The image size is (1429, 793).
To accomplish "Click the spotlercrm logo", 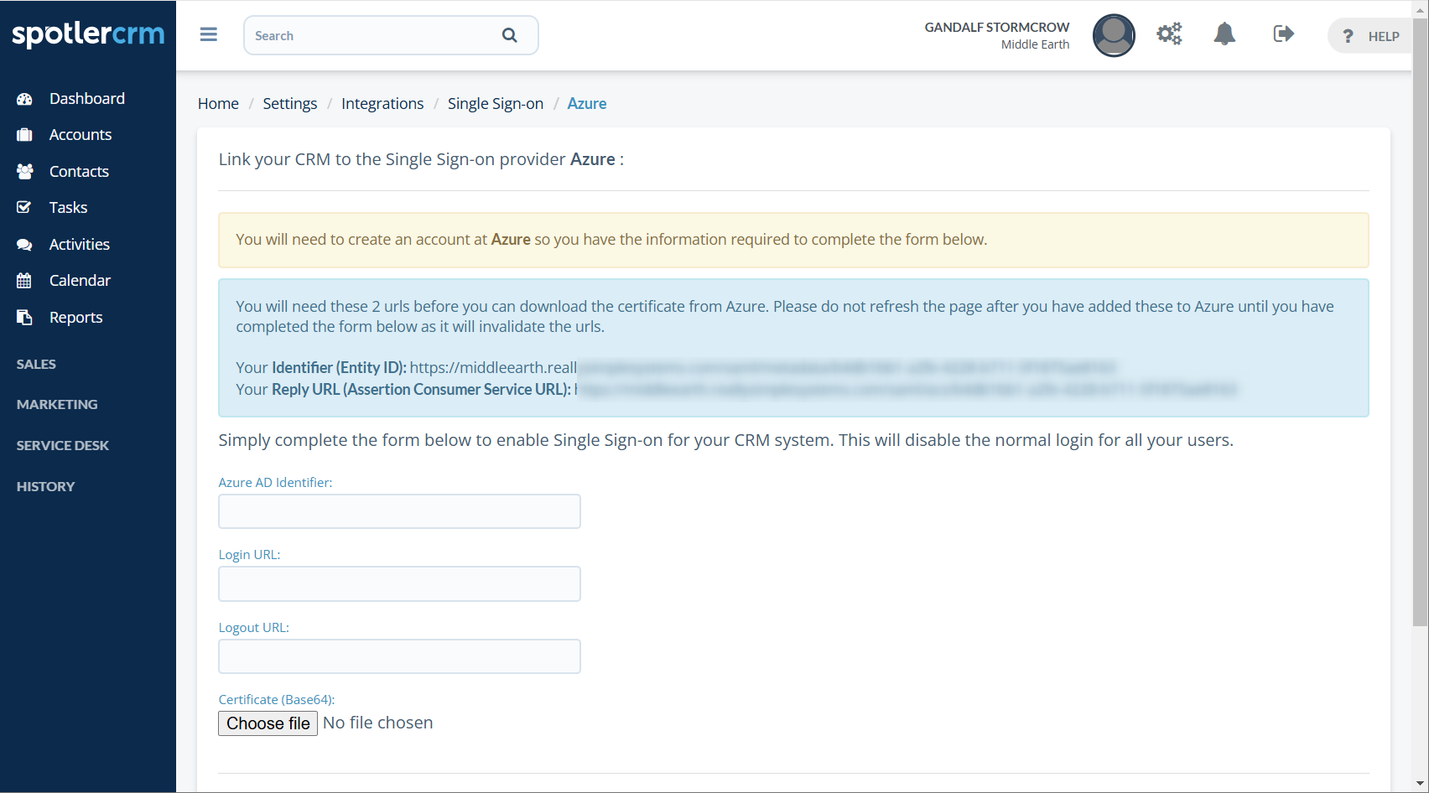I will click(88, 34).
